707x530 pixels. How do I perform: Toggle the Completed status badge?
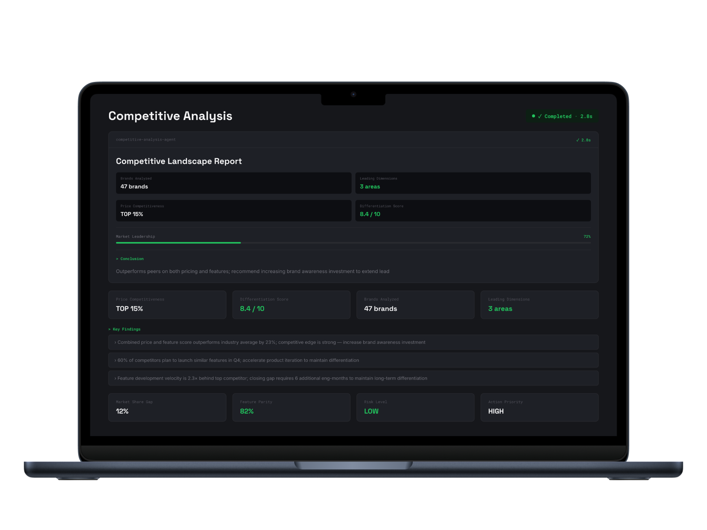click(x=562, y=116)
